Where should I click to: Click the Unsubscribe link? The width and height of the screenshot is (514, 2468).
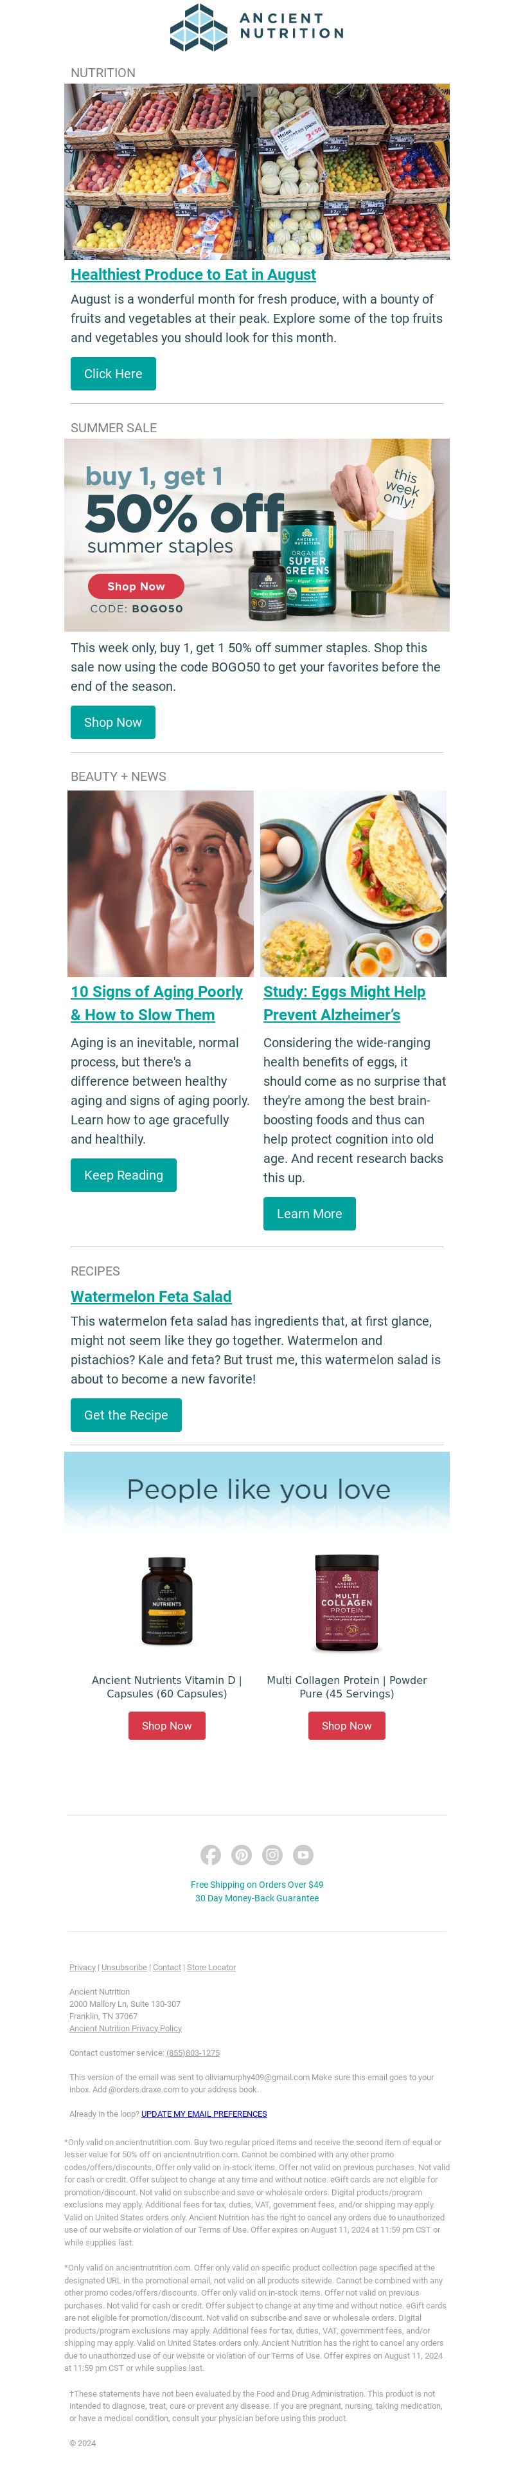[x=125, y=1967]
